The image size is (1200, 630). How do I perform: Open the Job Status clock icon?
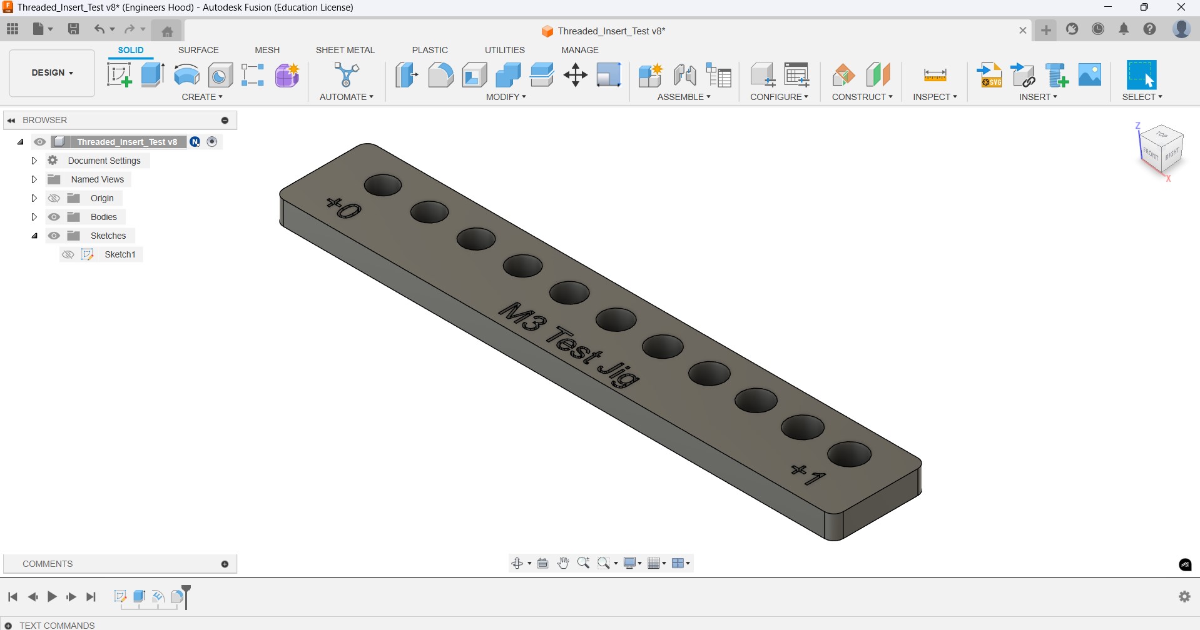[x=1098, y=29]
